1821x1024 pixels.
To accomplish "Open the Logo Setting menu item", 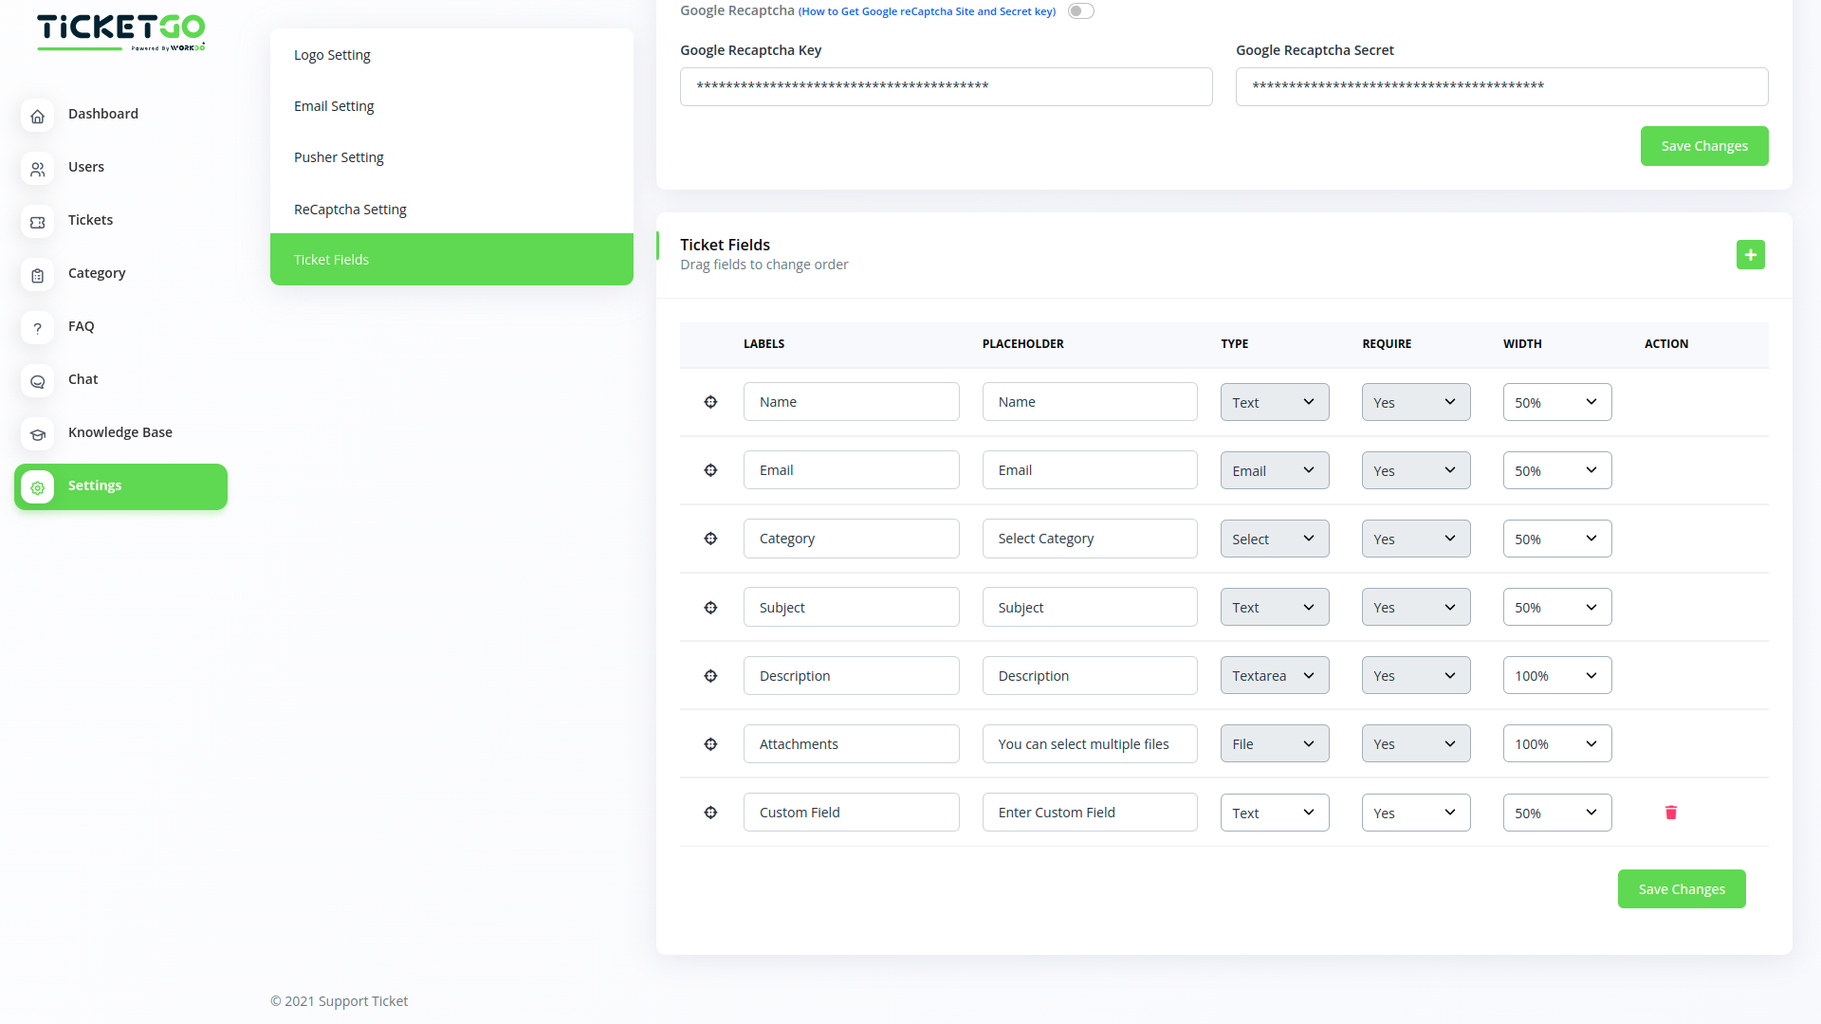I will (x=332, y=54).
